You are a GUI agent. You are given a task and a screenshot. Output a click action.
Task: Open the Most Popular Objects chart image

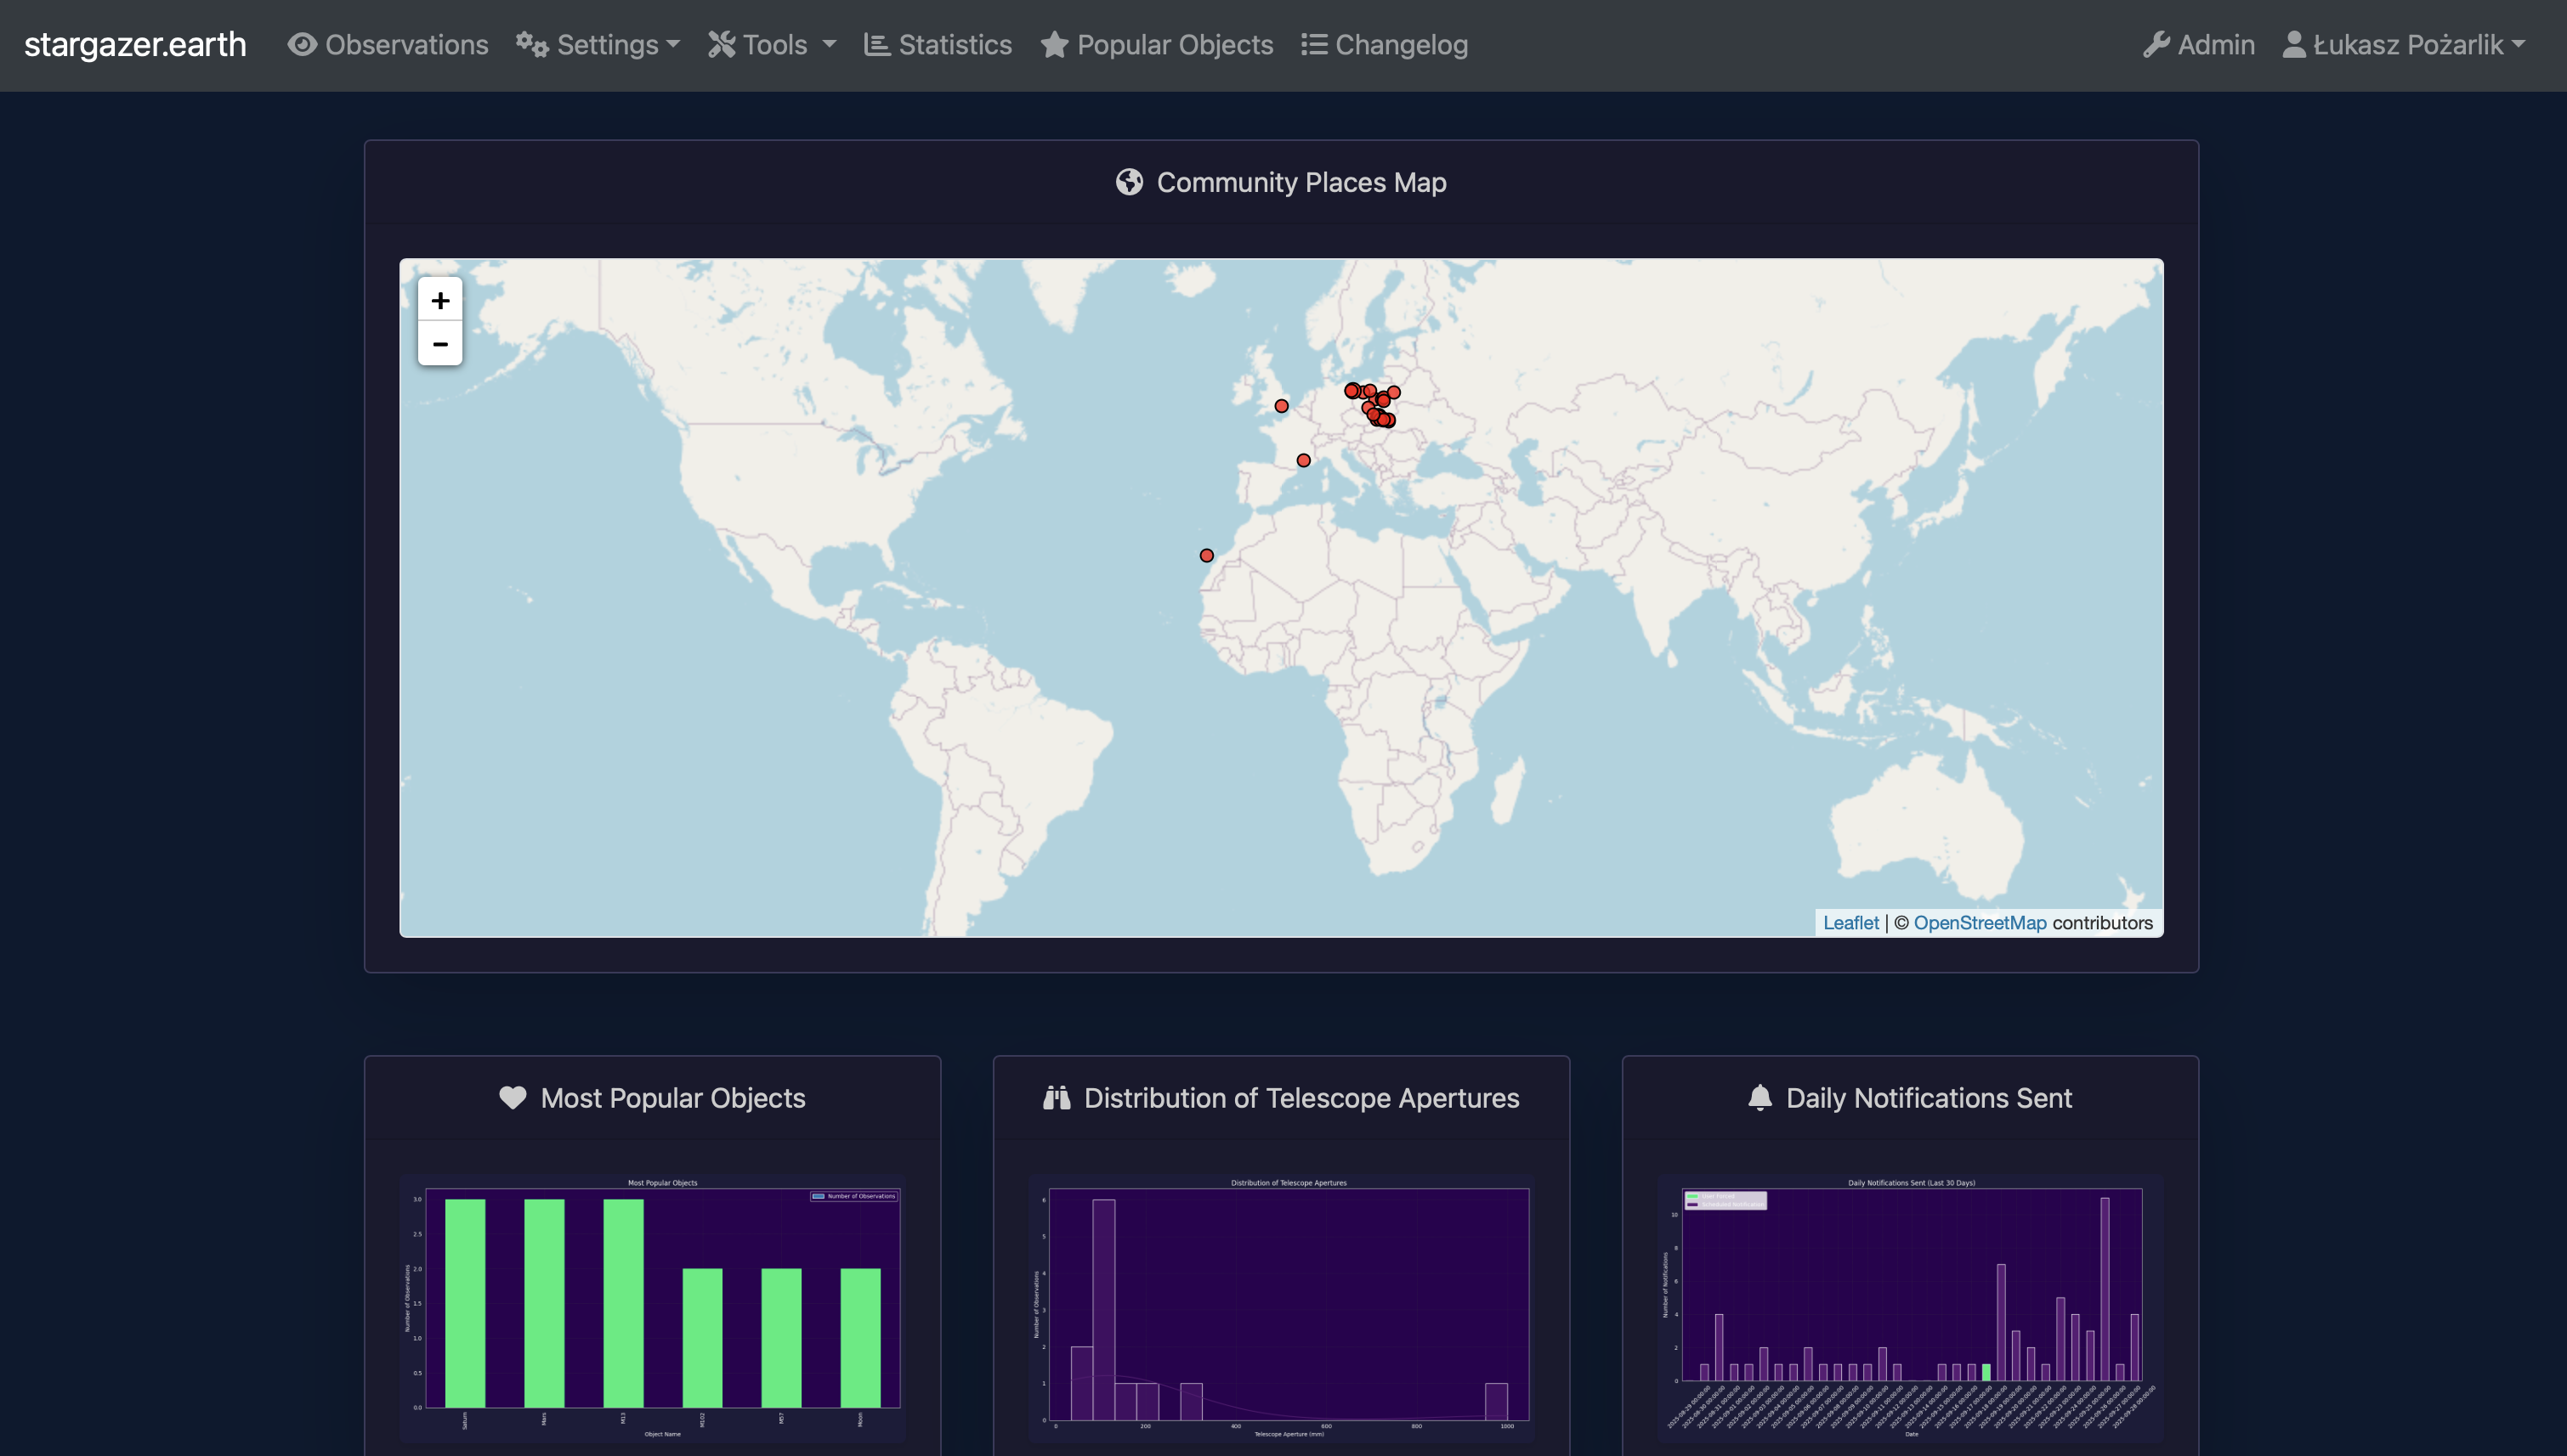[652, 1308]
